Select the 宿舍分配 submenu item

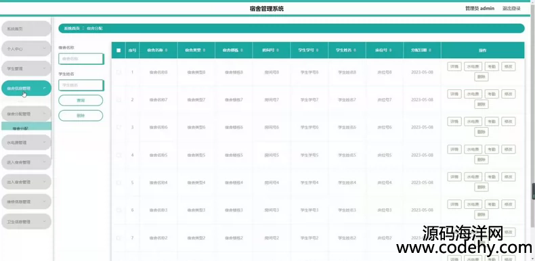pos(26,126)
